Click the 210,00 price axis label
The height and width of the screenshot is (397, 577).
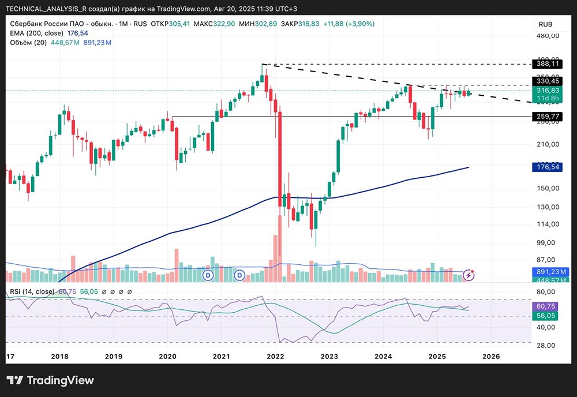point(548,144)
